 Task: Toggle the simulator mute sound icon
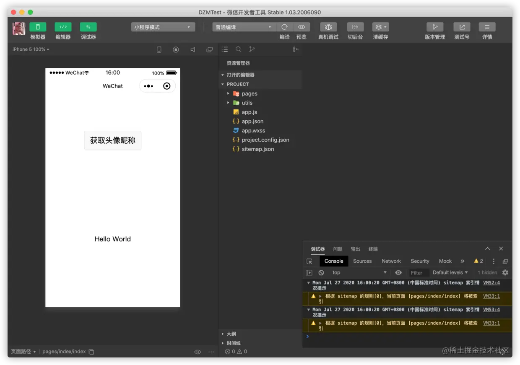pyautogui.click(x=192, y=49)
